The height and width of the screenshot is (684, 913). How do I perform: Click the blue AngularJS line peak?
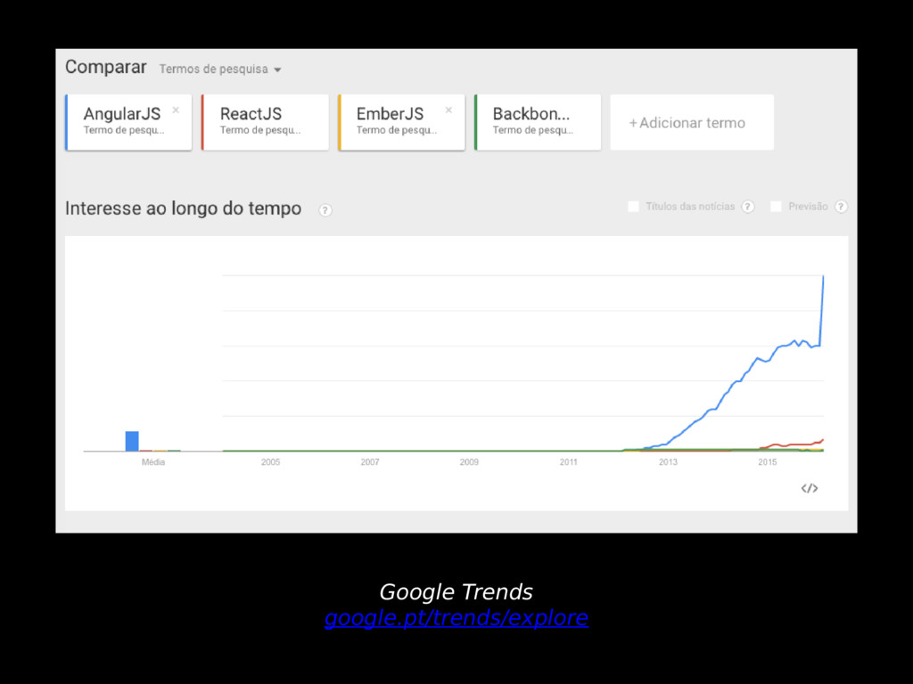pyautogui.click(x=823, y=277)
